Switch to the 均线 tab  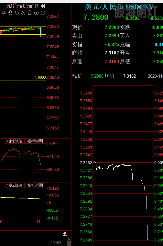click(21, 6)
